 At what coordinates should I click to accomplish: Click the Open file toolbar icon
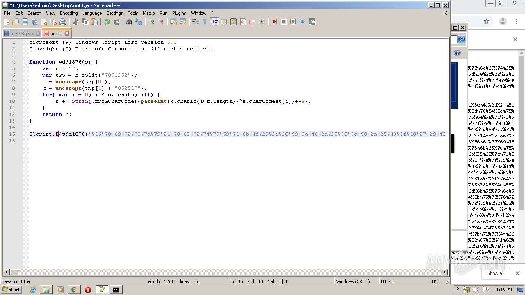(x=16, y=22)
